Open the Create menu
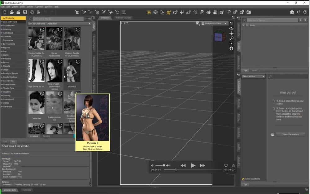Image resolution: width=310 pixels, height=194 pixels. click(x=15, y=7)
